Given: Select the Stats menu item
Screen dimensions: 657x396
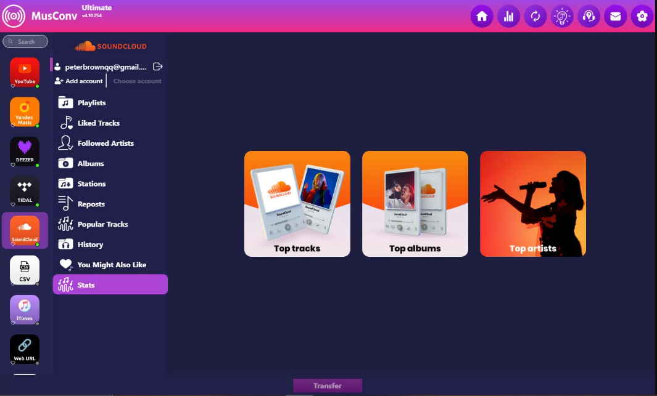Looking at the screenshot, I should [110, 285].
